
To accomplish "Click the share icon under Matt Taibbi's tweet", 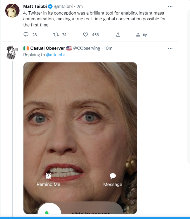I will [118, 35].
